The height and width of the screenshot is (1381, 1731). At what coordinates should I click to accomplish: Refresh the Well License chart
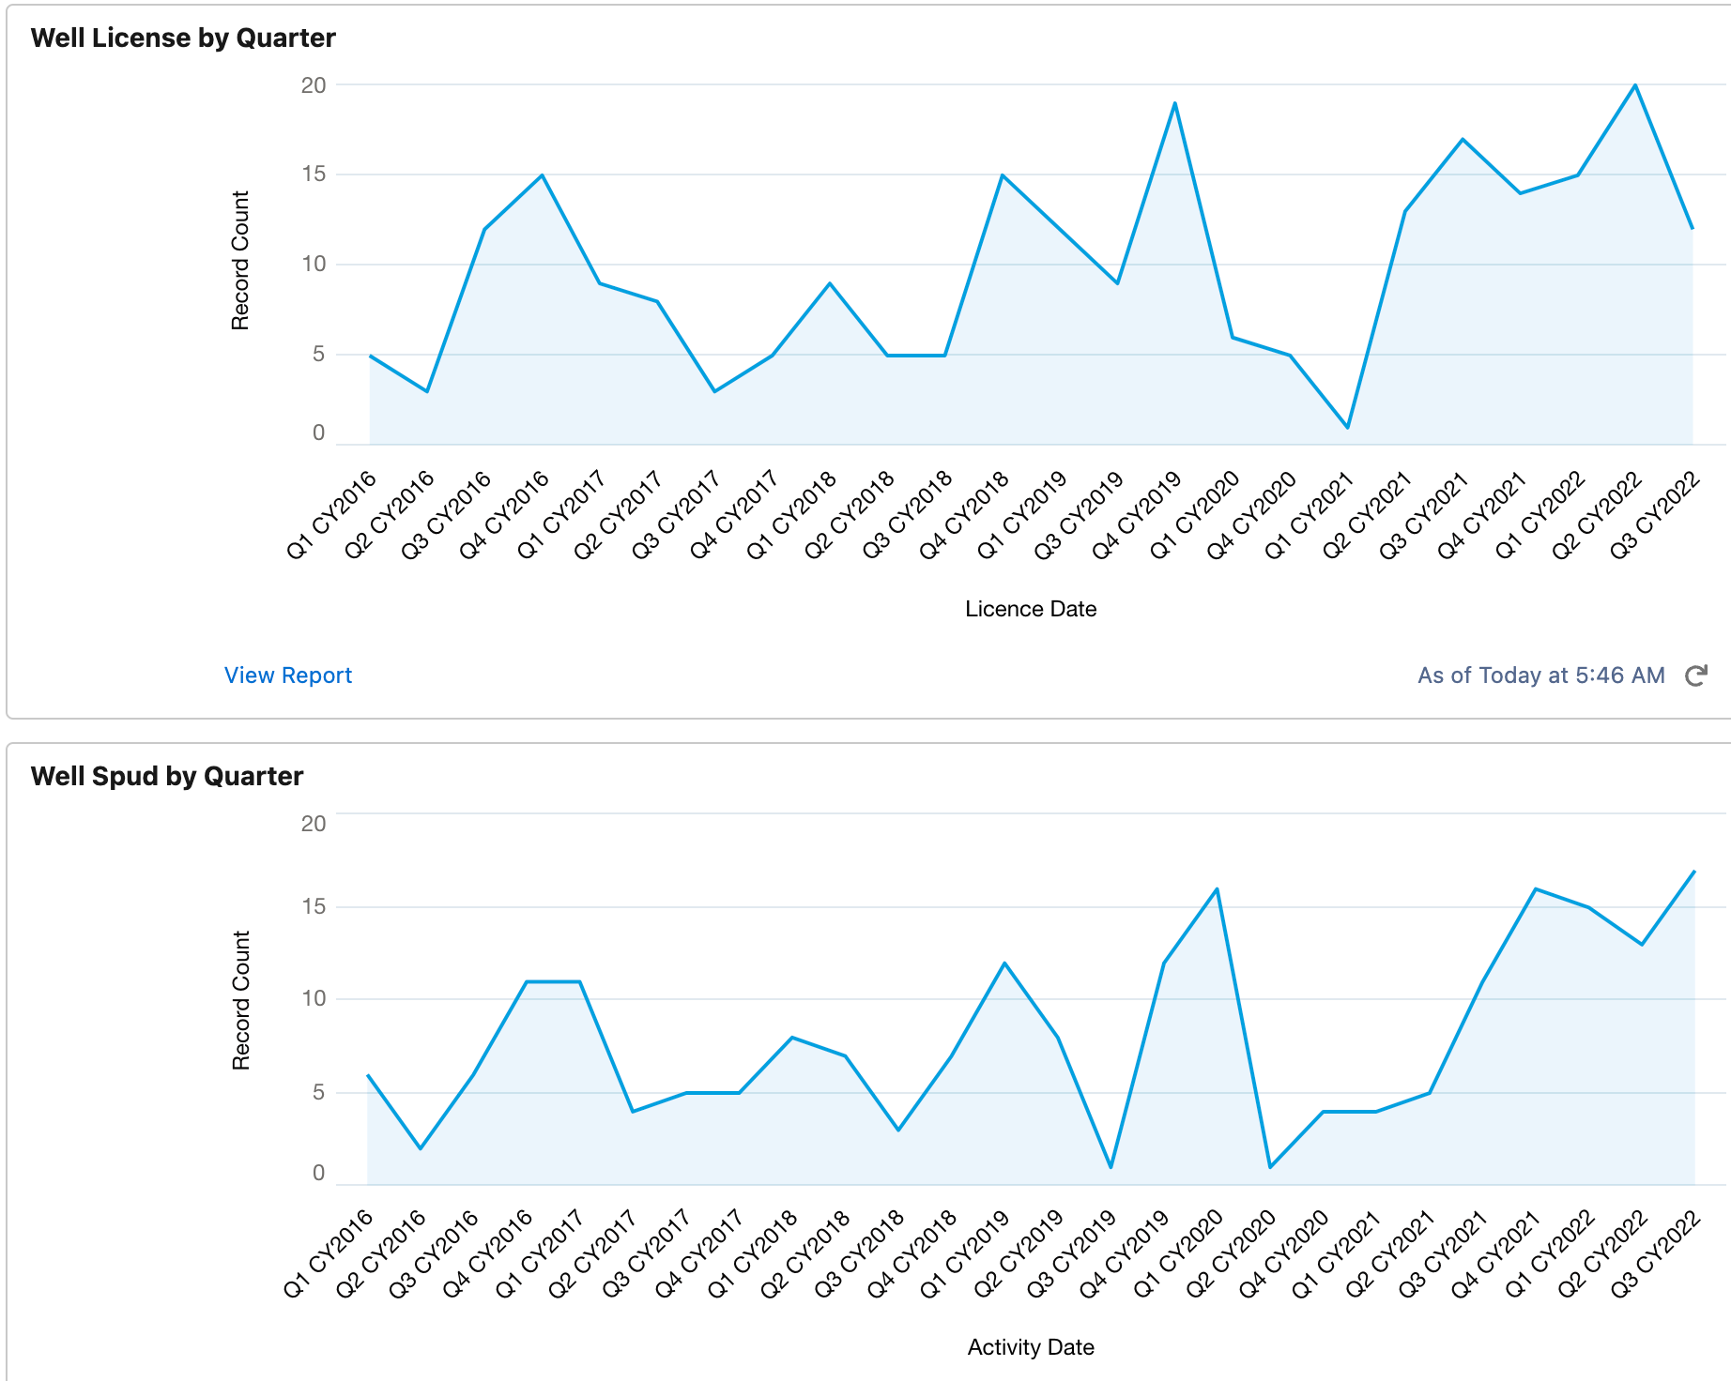click(x=1695, y=675)
